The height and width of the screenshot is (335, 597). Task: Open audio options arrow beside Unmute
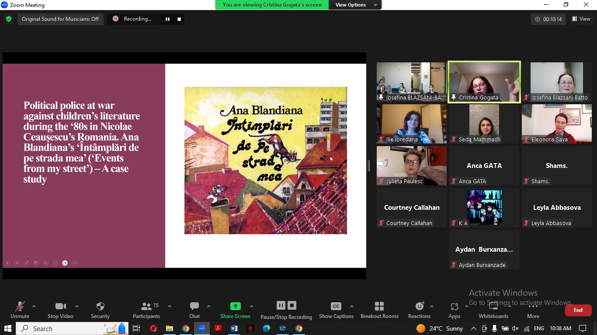tap(34, 306)
